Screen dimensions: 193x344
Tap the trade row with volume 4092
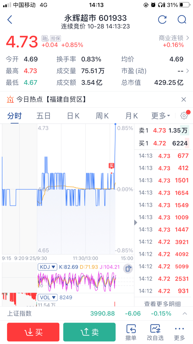163,254
